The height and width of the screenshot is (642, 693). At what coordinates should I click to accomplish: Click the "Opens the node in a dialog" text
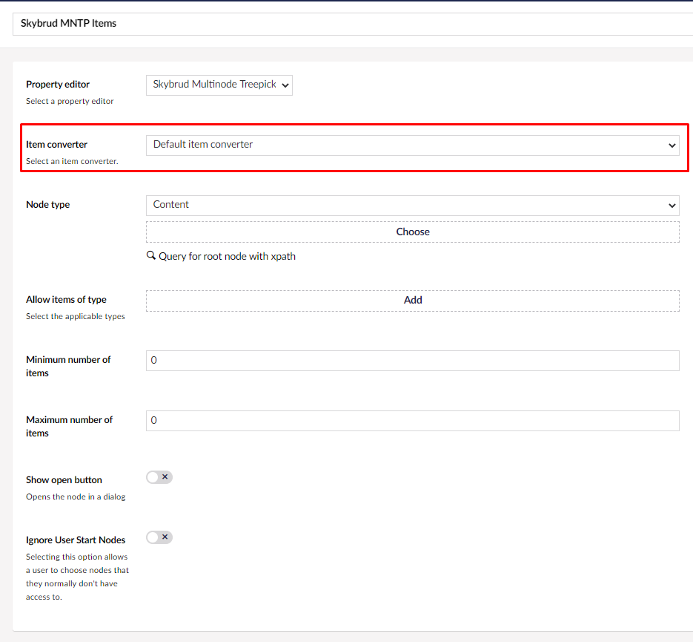pyautogui.click(x=76, y=497)
